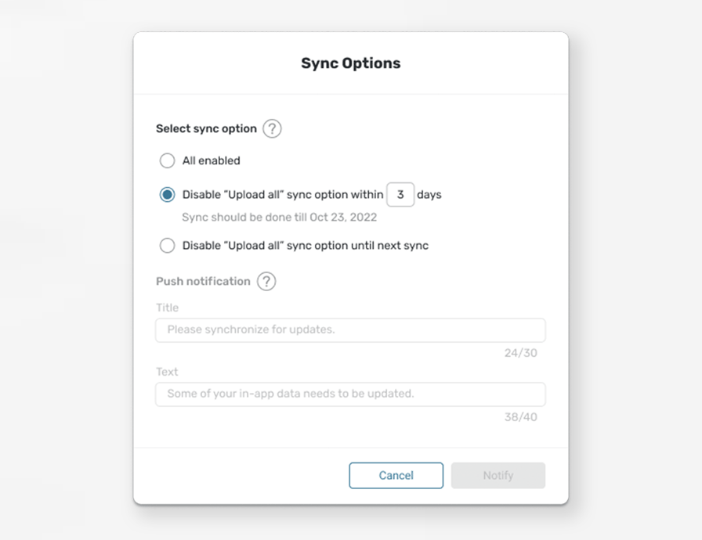Click the days number field showing 3
The image size is (702, 540).
pos(400,194)
